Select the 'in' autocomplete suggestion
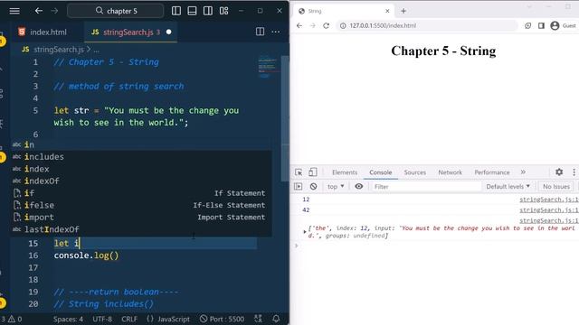This screenshot has height=325, width=579. click(x=142, y=144)
